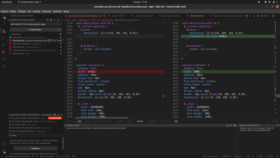280x158 pixels.
Task: Toggle Prettier formatter in status bar
Action: click(269, 156)
